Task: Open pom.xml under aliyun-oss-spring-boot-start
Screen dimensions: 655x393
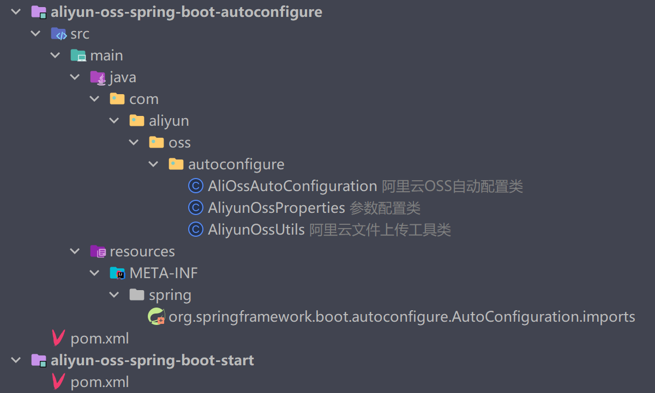Action: [x=100, y=382]
